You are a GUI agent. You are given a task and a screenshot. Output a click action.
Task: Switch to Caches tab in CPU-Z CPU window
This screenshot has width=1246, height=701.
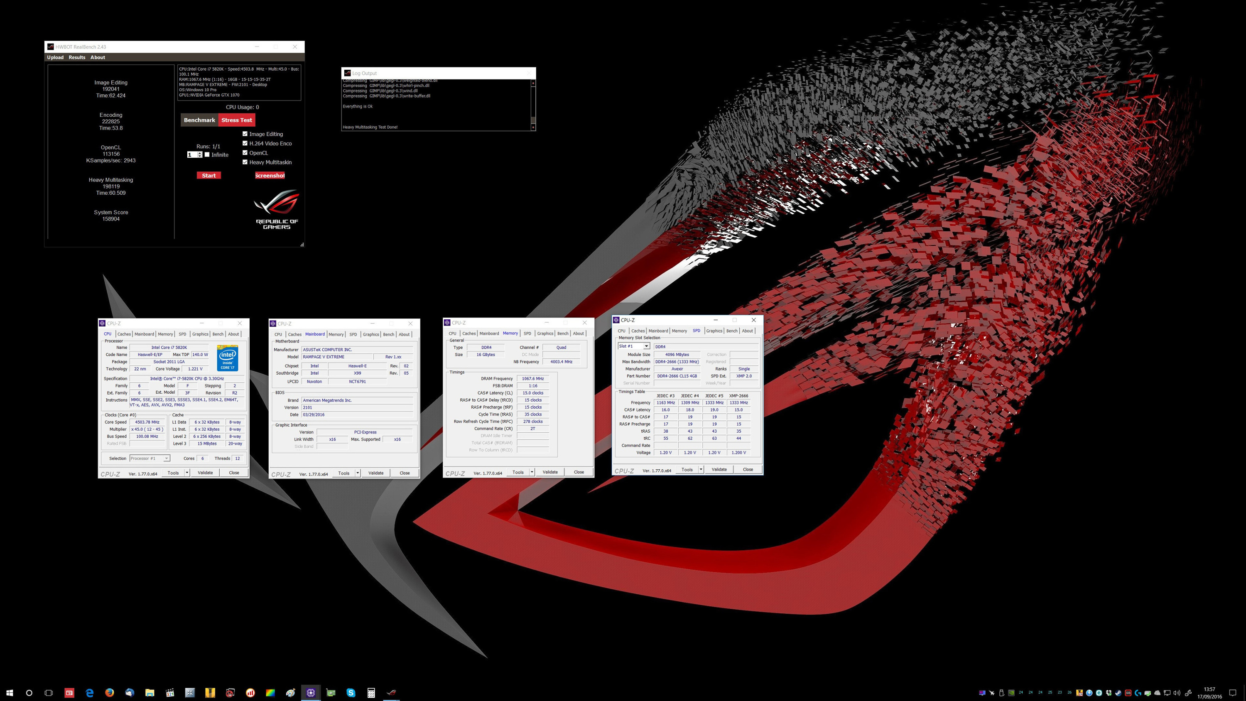(x=124, y=334)
